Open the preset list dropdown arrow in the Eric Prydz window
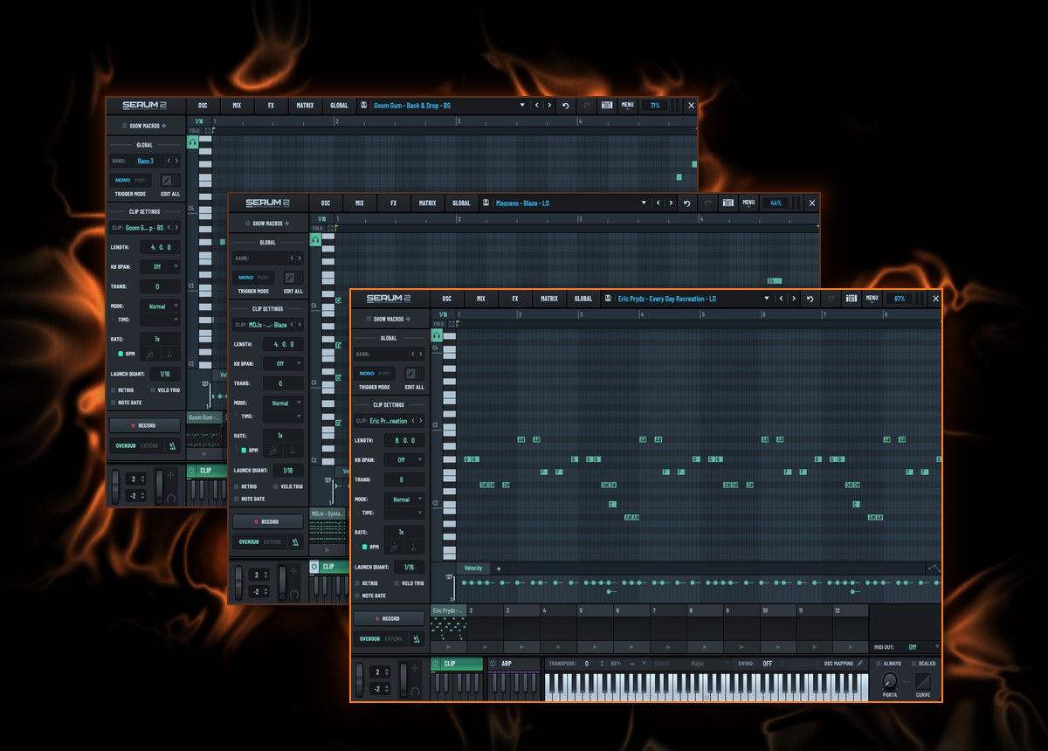This screenshot has width=1048, height=751. (767, 299)
